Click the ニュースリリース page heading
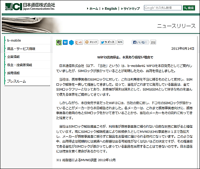Screen dimensions: 200x169 pos(176,26)
